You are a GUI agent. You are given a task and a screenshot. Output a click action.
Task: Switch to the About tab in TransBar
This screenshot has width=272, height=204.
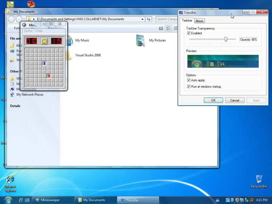pyautogui.click(x=199, y=21)
